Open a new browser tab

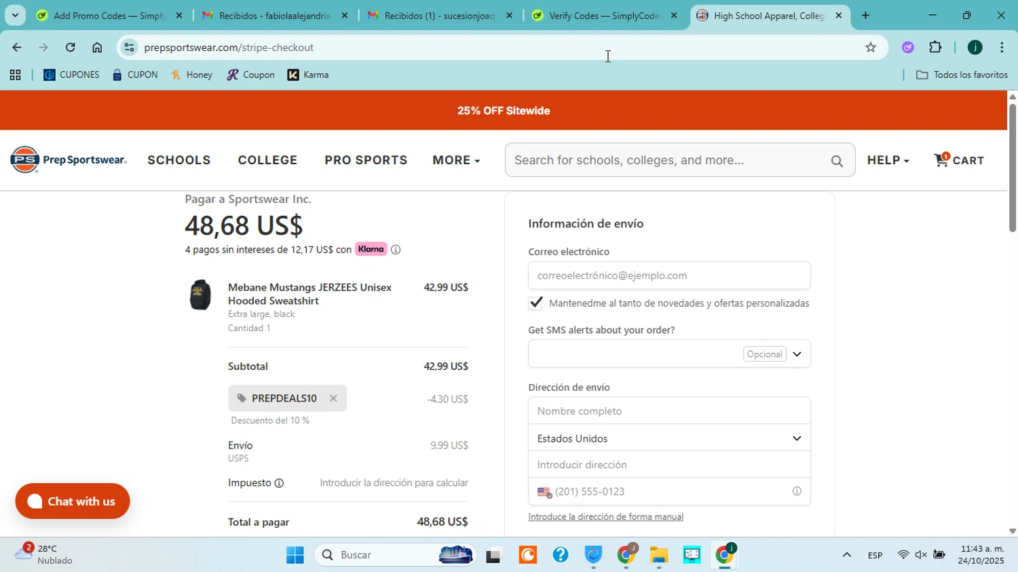(865, 16)
